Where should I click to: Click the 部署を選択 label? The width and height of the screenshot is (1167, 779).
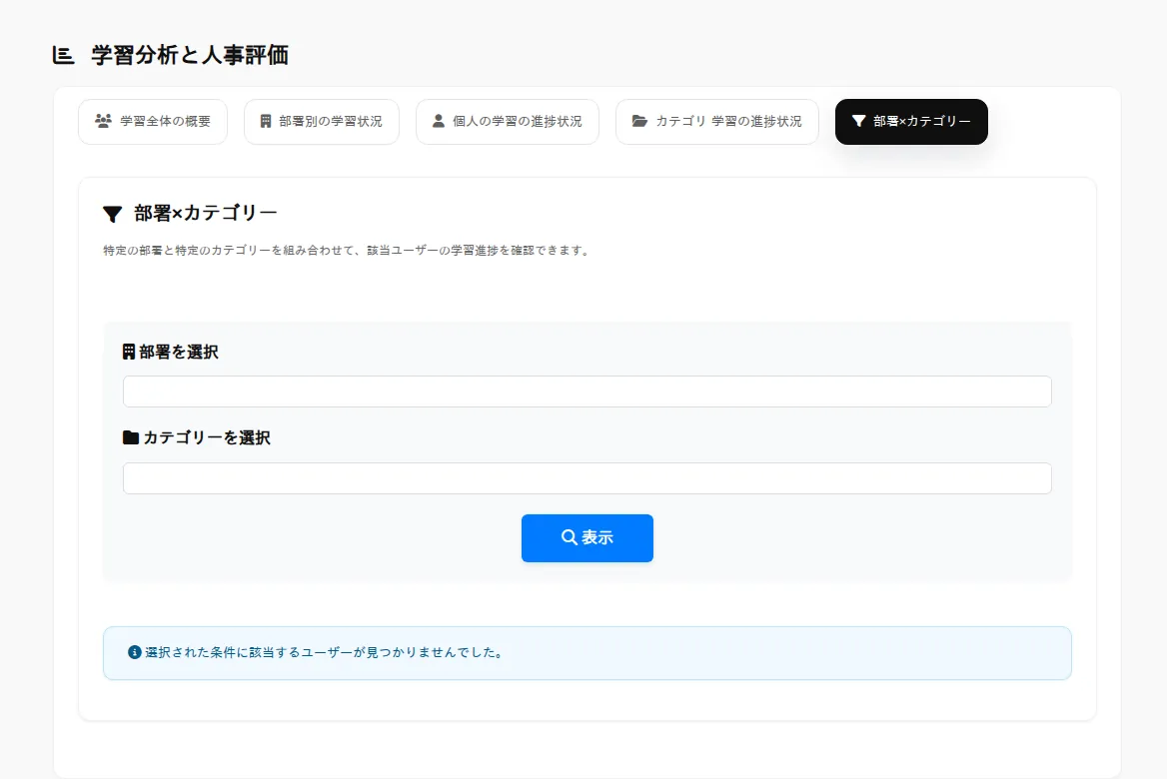point(179,352)
